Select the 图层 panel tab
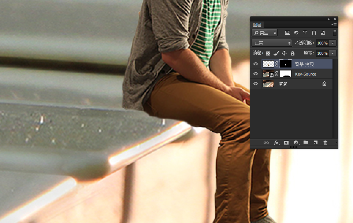The image size is (353, 223). pos(257,25)
